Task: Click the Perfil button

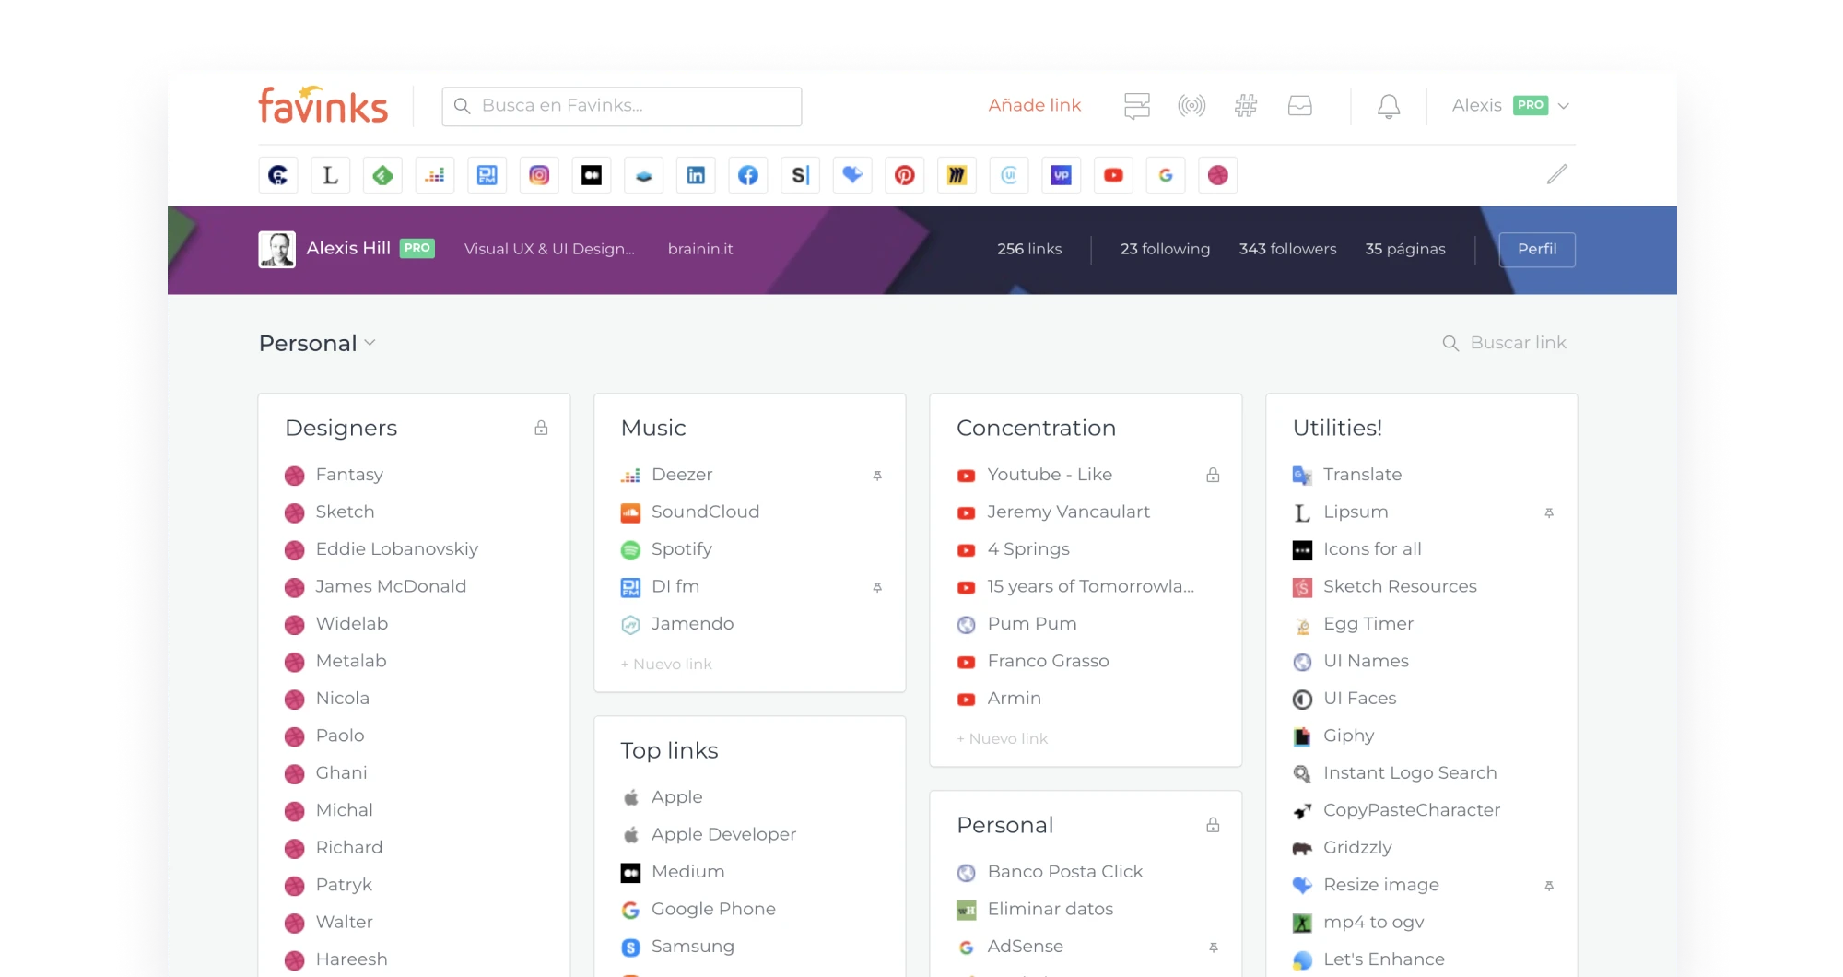Action: 1537,249
